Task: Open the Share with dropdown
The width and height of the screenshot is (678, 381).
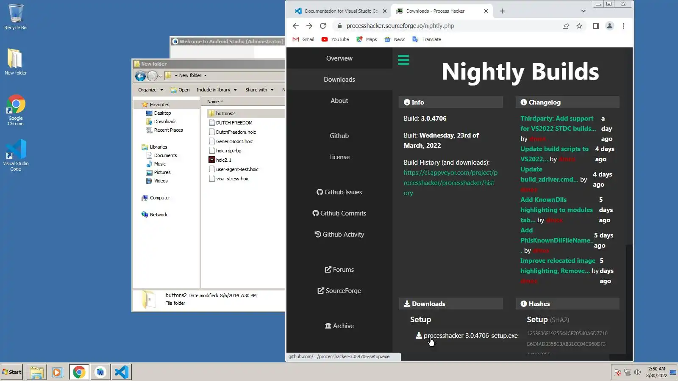Action: pos(259,90)
